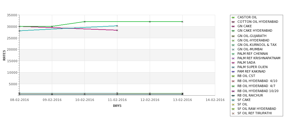Screen dimensions: 289x127
Task: Click the 12-02-2016 x-axis date label
Action: [x=150, y=100]
